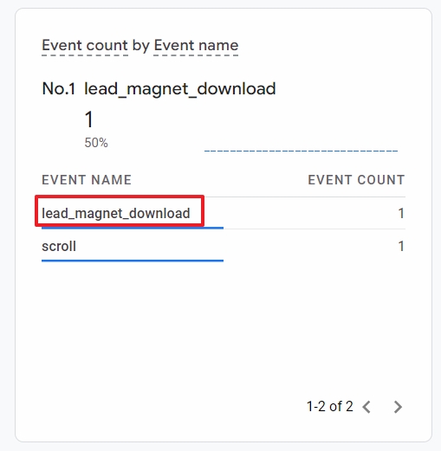This screenshot has height=451, width=441.
Task: Go to previous page arrow
Action: (x=366, y=407)
